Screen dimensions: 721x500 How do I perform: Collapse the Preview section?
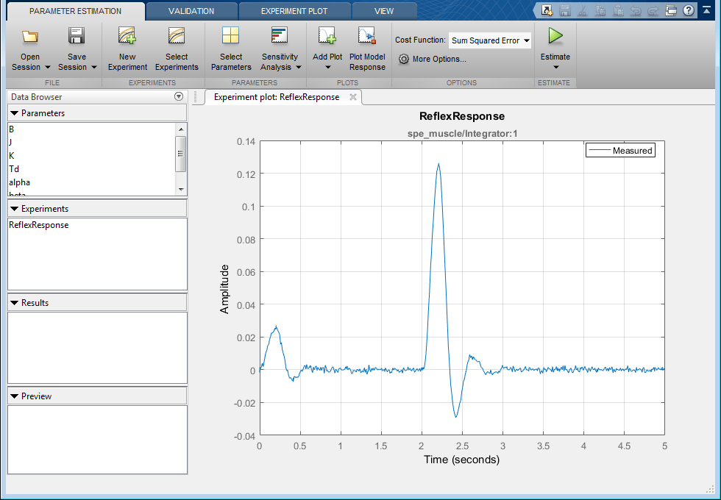click(x=14, y=396)
